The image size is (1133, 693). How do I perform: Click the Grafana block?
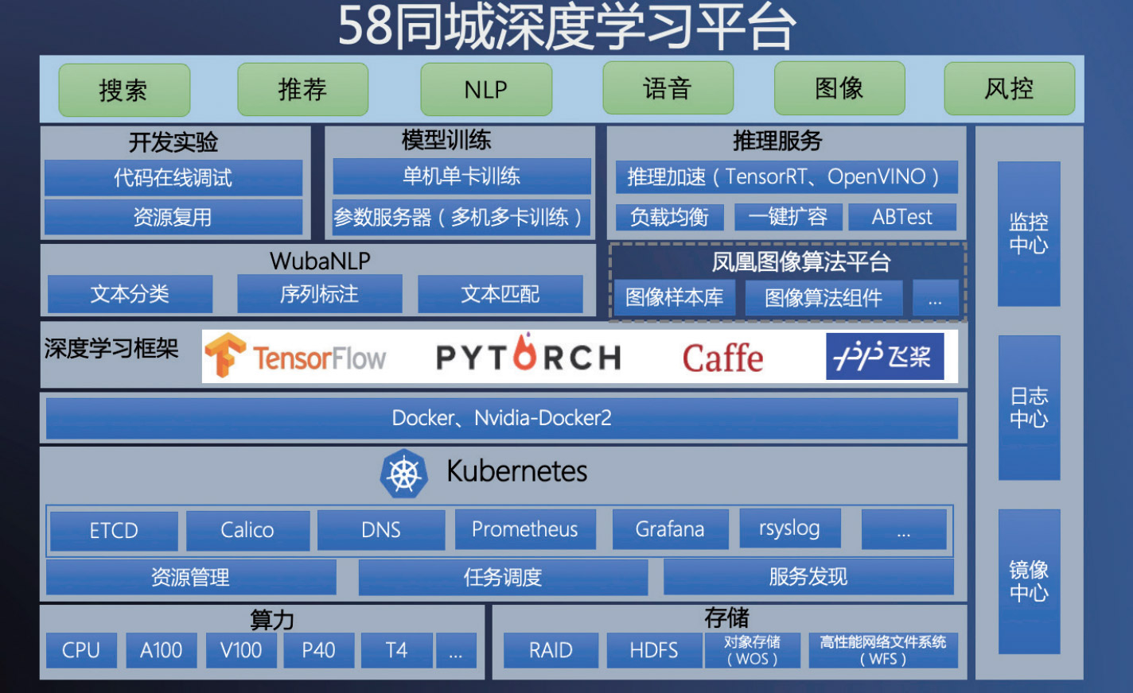point(670,529)
